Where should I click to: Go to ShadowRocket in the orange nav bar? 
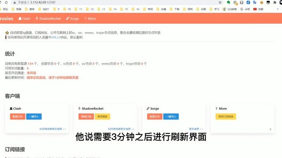[48, 18]
